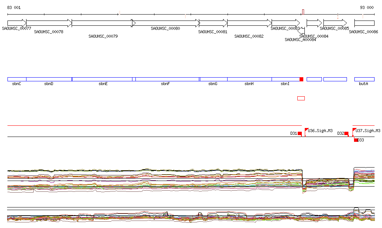The width and height of the screenshot is (382, 228).
Task: Click the U36.SigA.M3 promoter flag
Action: tap(307, 130)
